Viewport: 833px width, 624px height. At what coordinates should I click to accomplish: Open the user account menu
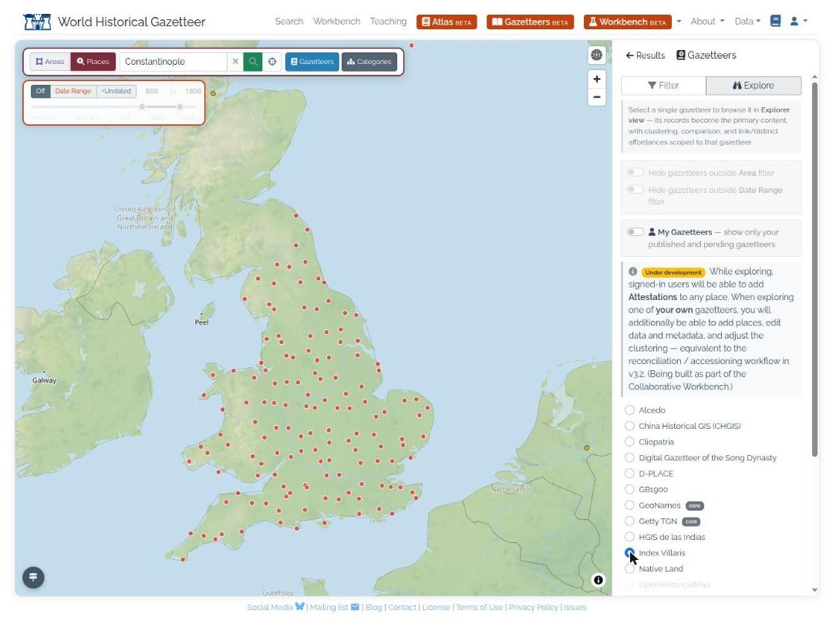point(798,22)
